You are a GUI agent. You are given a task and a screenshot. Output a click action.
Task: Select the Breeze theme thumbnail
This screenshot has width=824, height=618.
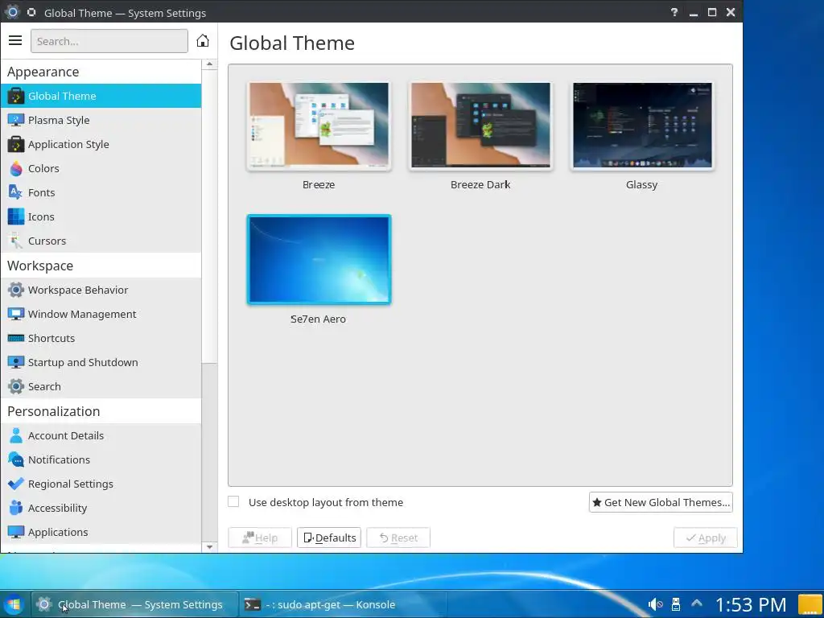pyautogui.click(x=319, y=125)
